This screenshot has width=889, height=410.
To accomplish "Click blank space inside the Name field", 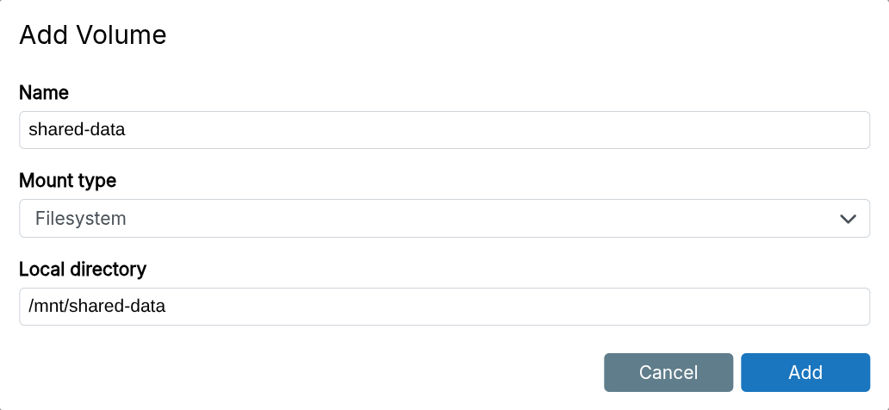I will (517, 130).
